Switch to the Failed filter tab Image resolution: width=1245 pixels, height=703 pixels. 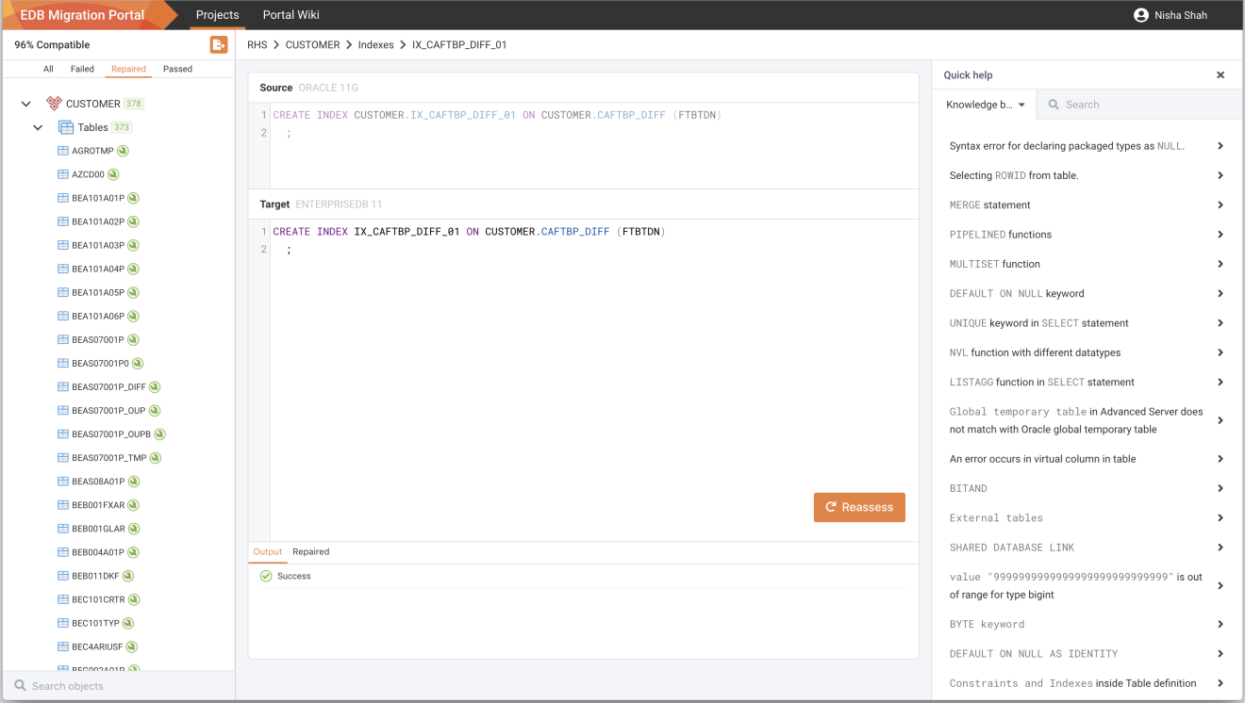click(82, 69)
